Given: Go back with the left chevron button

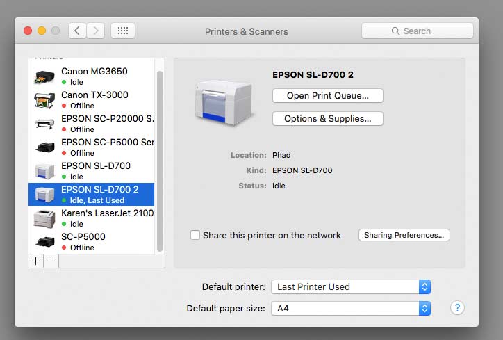Looking at the screenshot, I should click(x=77, y=31).
